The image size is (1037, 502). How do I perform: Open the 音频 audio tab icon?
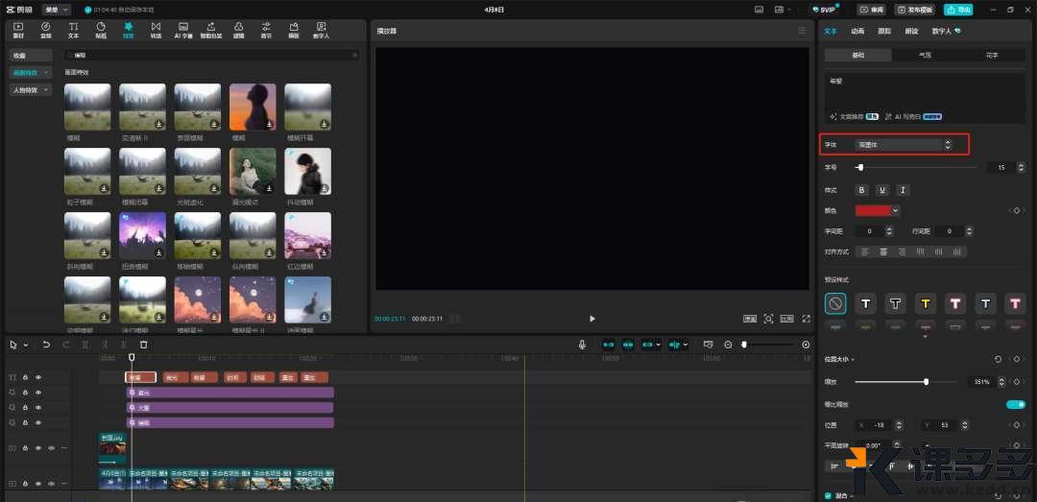click(46, 27)
